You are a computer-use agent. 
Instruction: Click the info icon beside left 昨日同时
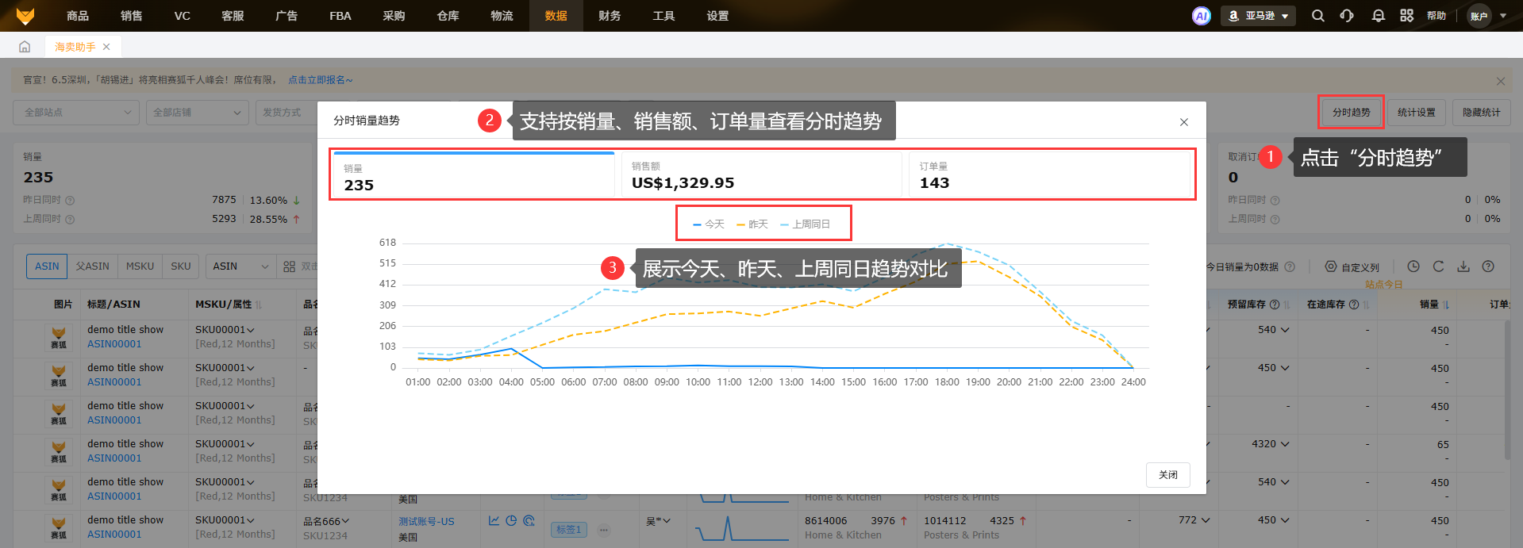coord(70,201)
